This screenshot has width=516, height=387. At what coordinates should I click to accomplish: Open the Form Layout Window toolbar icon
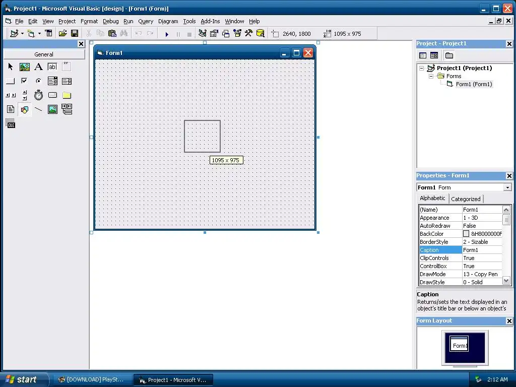coord(225,34)
